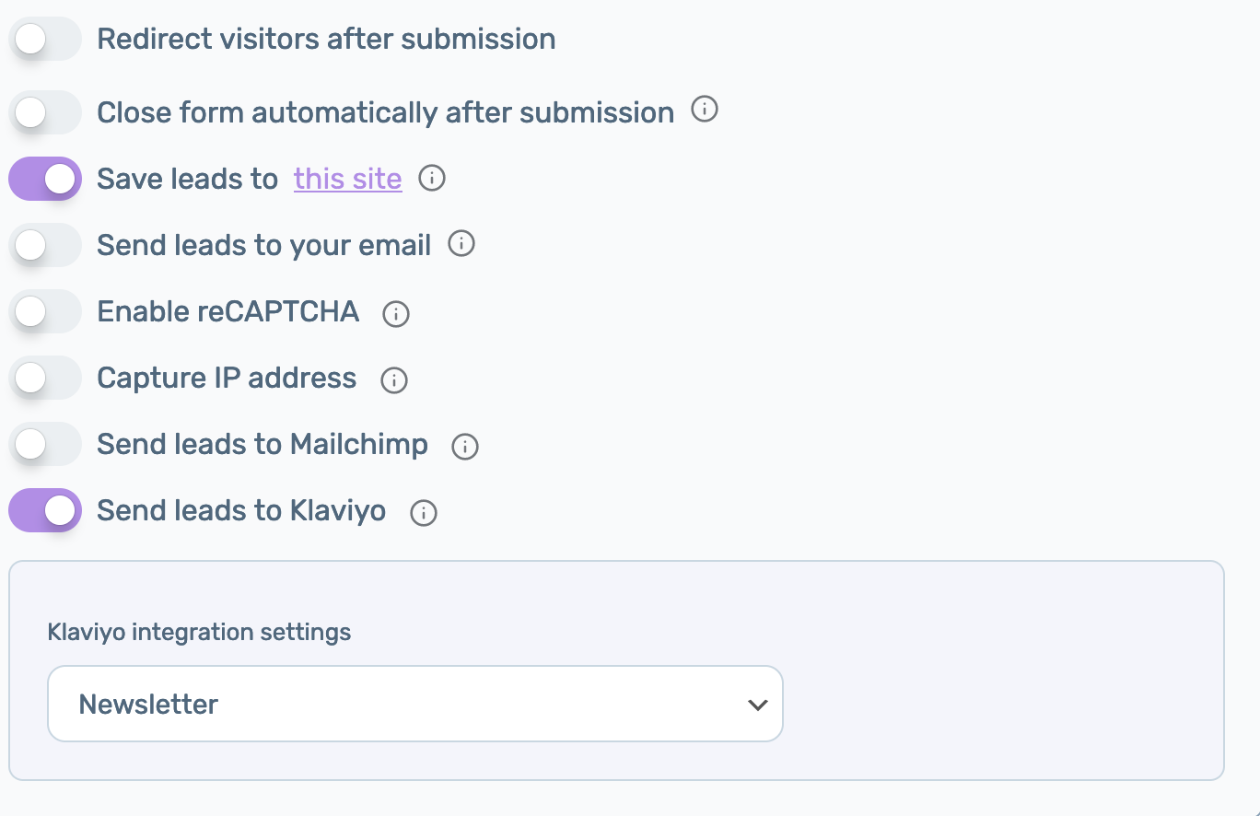Click the Enable reCAPTCHA info icon
Image resolution: width=1260 pixels, height=816 pixels.
coord(396,314)
